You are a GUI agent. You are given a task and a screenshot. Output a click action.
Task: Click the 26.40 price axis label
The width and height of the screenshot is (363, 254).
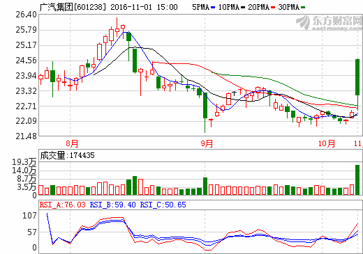(x=27, y=15)
